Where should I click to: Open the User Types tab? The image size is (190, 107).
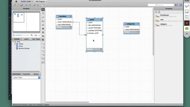(x=36, y=39)
